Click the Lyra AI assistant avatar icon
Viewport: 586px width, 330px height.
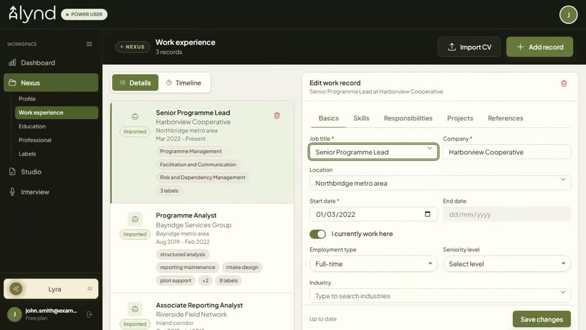point(16,289)
